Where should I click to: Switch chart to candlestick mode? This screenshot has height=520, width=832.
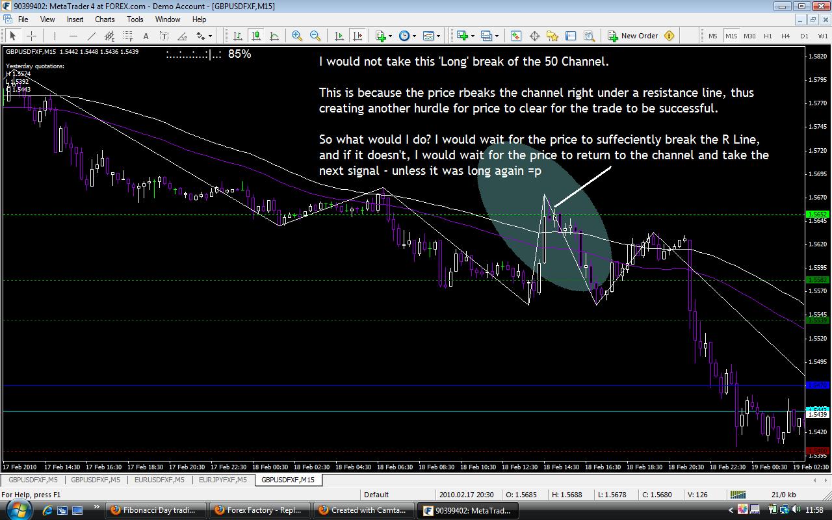(x=256, y=36)
